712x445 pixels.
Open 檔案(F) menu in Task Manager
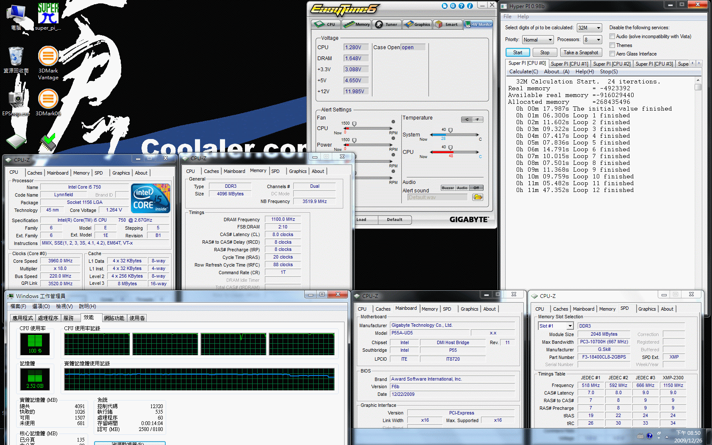coord(18,306)
